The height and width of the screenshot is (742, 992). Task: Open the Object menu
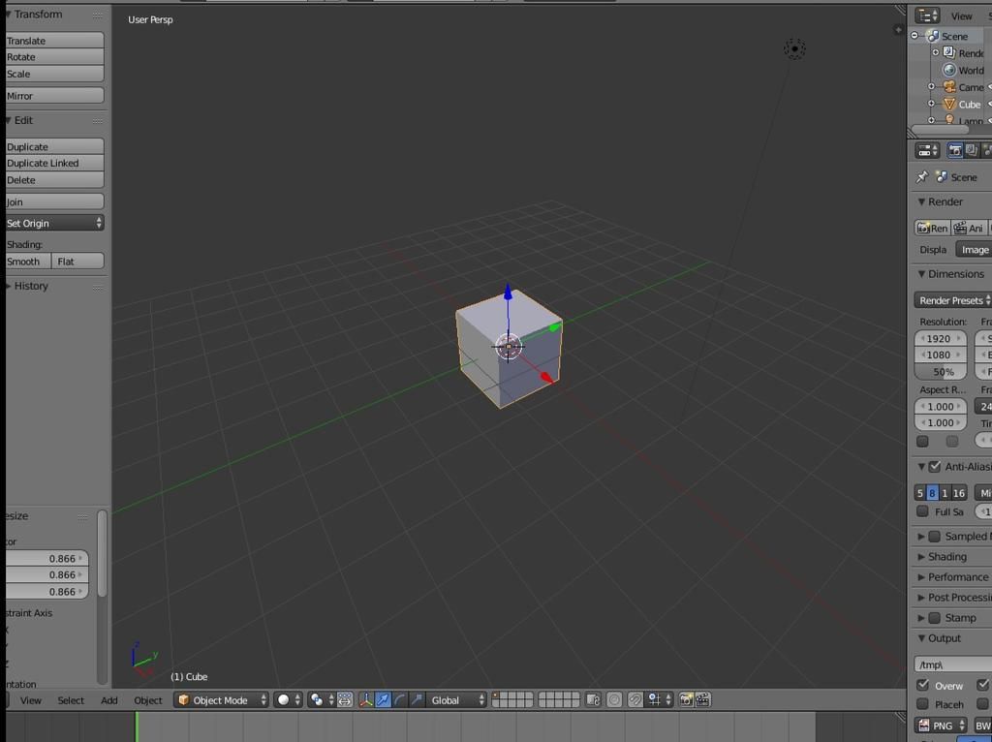[148, 700]
